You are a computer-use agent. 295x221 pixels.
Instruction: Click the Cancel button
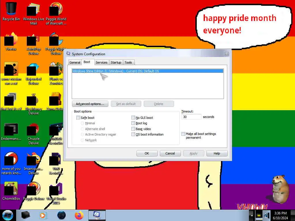[x=170, y=153]
